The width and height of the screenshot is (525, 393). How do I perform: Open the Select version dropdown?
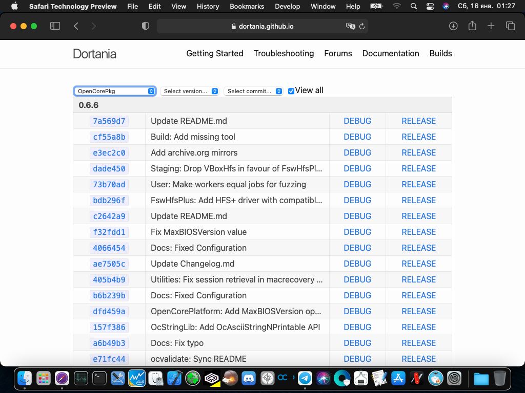tap(190, 91)
